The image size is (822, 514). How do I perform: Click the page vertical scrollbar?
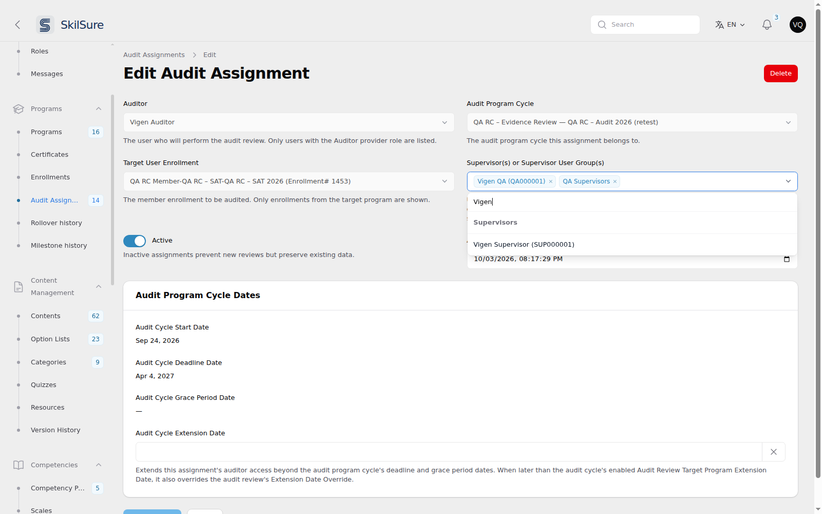click(818, 244)
